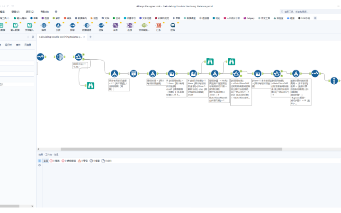Screen dimensions: 341x213
Task: Open the 准备 (Preparation) tool category
Action: point(34,18)
